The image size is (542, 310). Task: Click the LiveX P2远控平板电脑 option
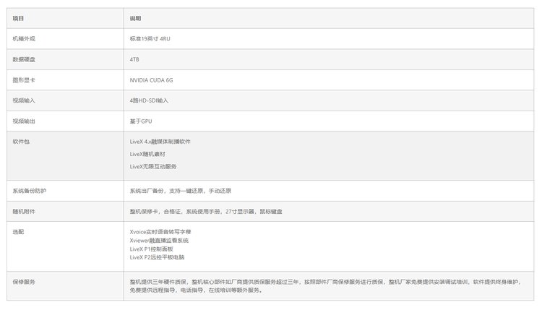tap(157, 257)
